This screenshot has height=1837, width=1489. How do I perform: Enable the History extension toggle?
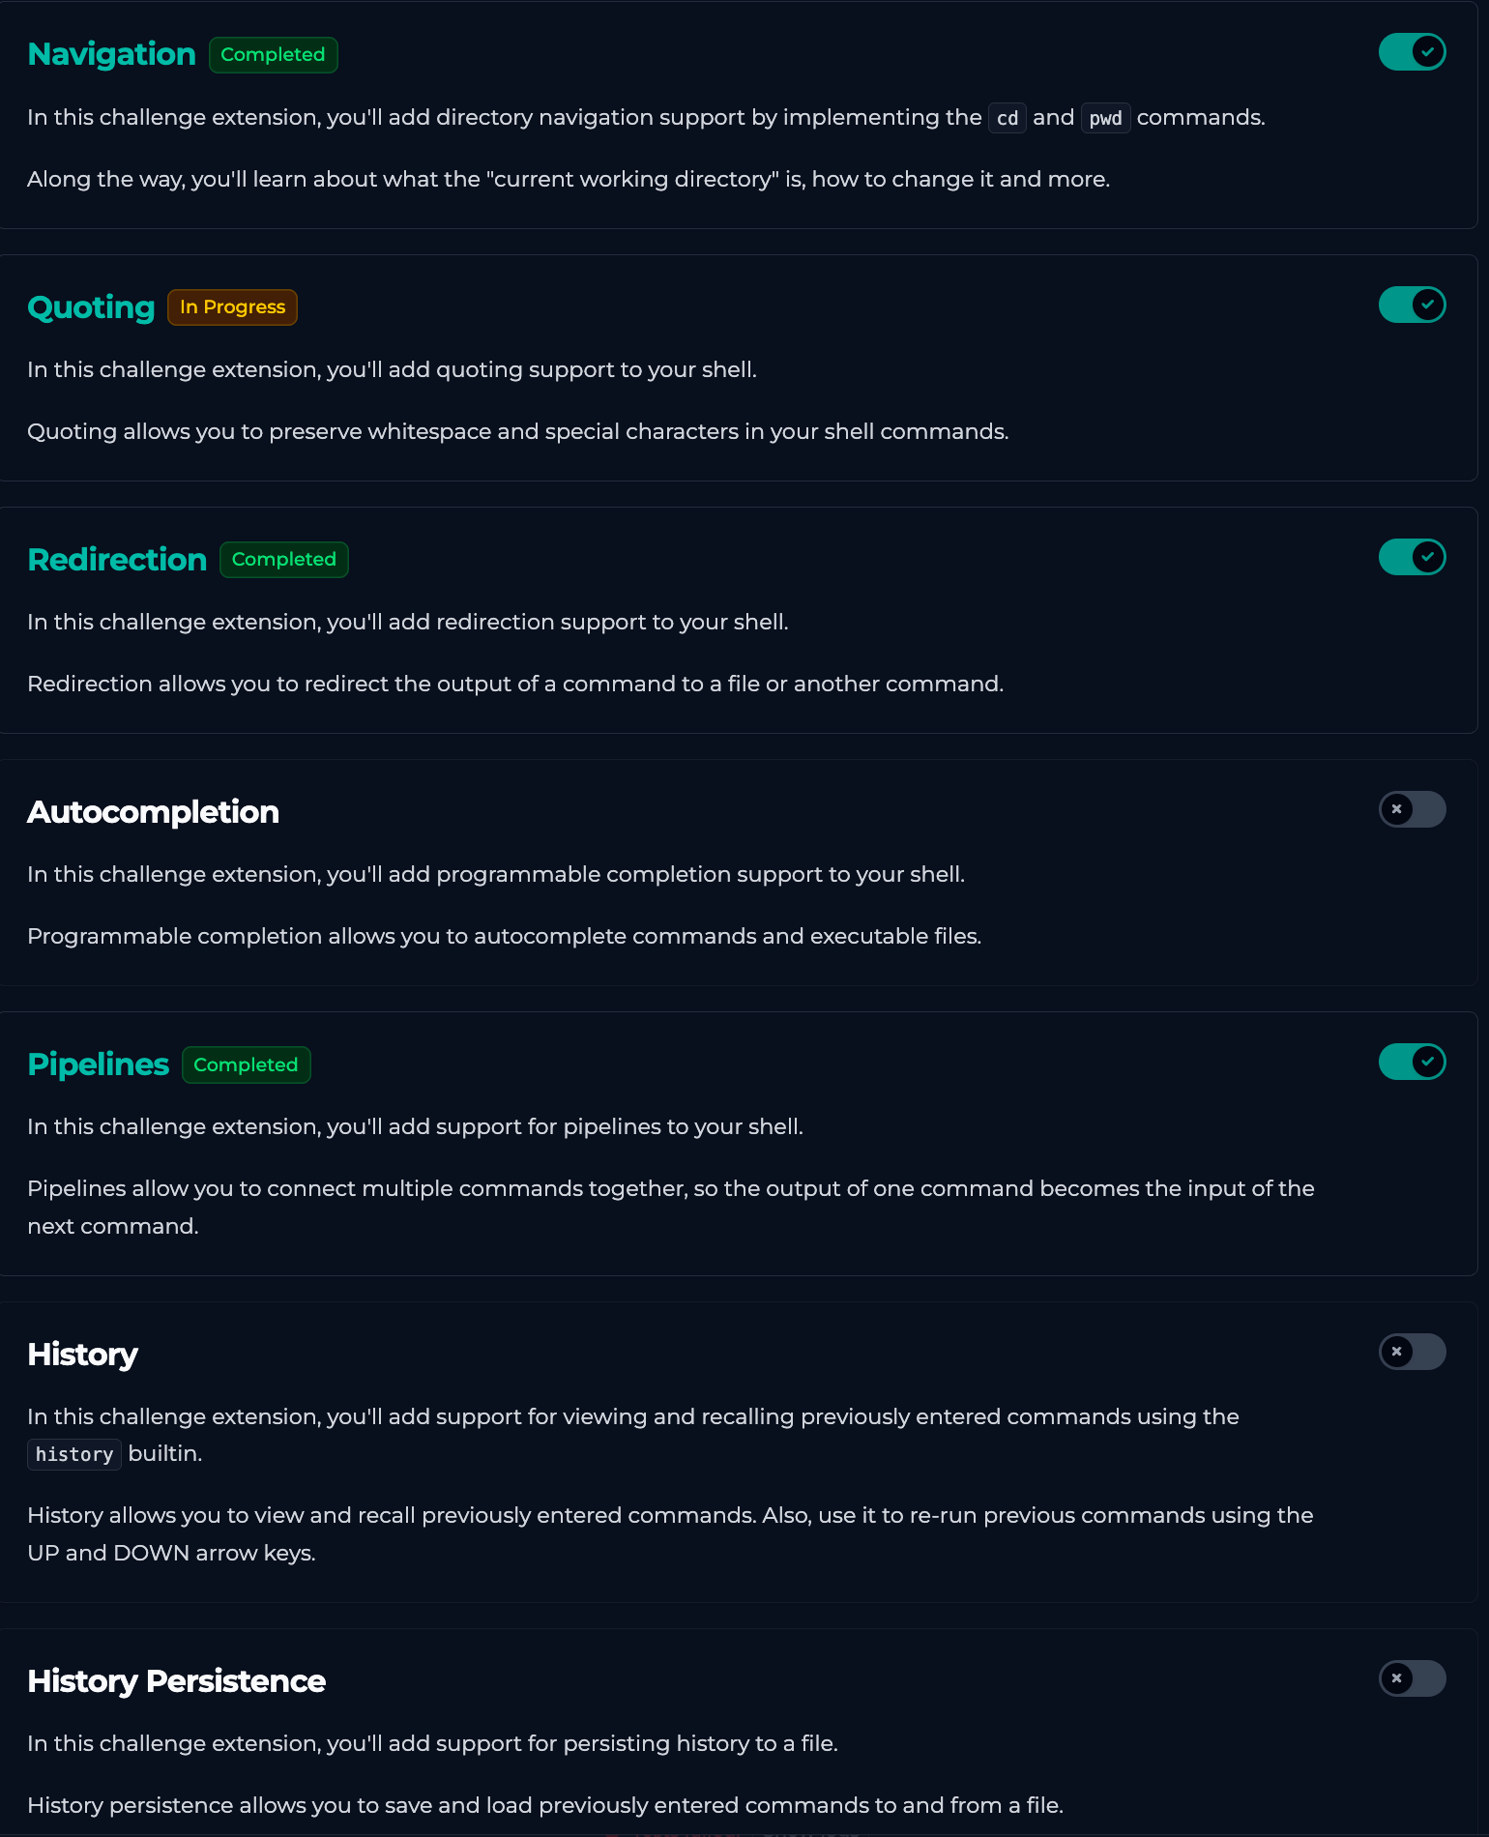[1412, 1352]
